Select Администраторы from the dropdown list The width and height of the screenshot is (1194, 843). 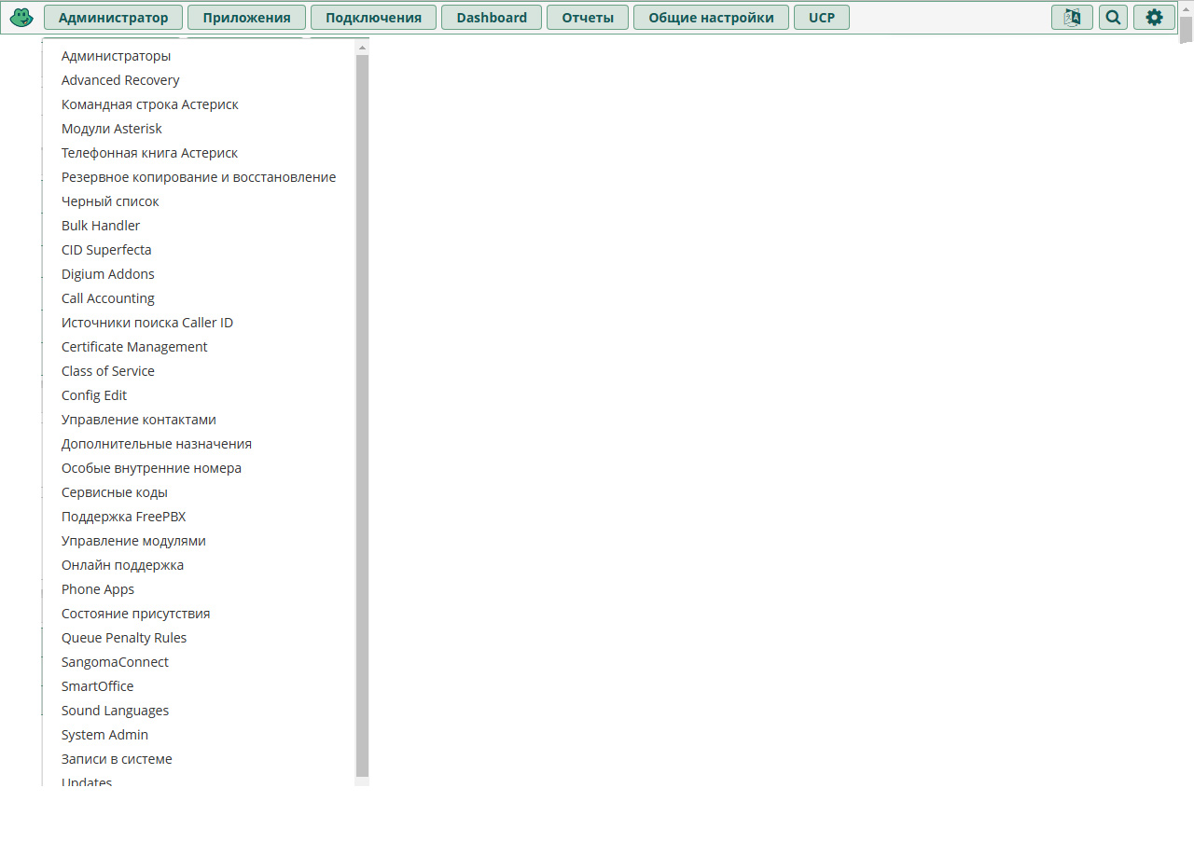116,56
